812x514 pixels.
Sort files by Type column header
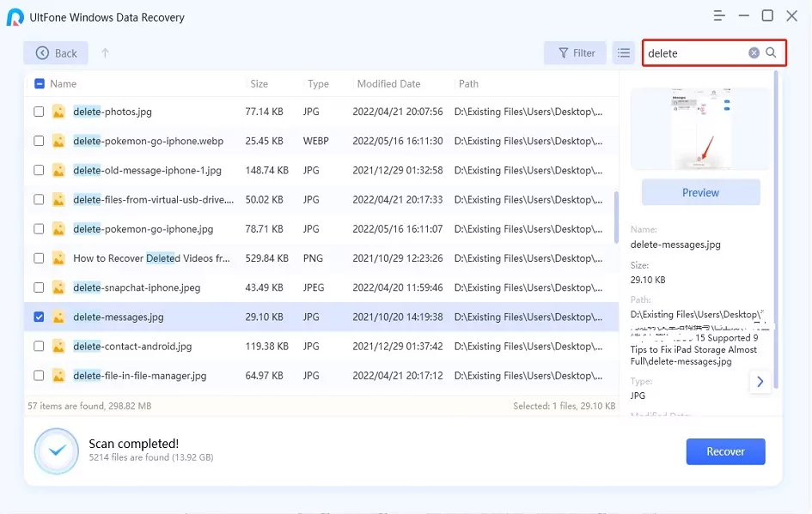[x=318, y=84]
